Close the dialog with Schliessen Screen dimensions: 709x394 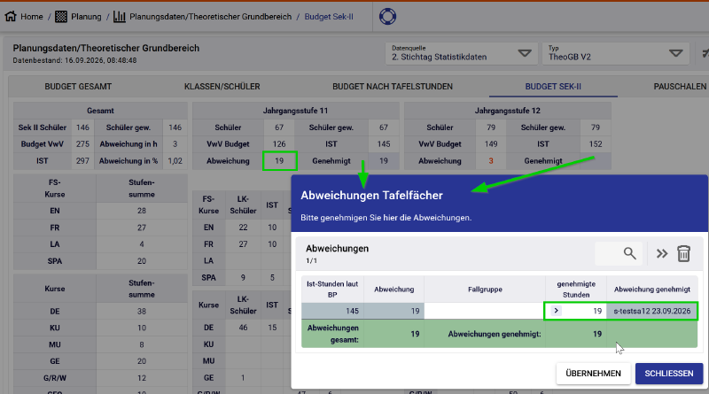(x=669, y=374)
